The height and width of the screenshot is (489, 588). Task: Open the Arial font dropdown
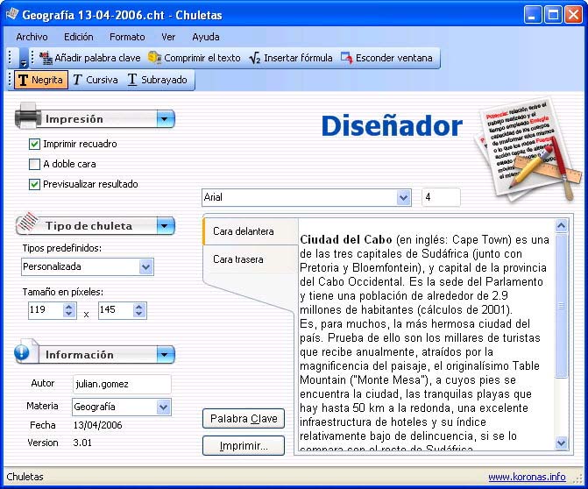(403, 197)
